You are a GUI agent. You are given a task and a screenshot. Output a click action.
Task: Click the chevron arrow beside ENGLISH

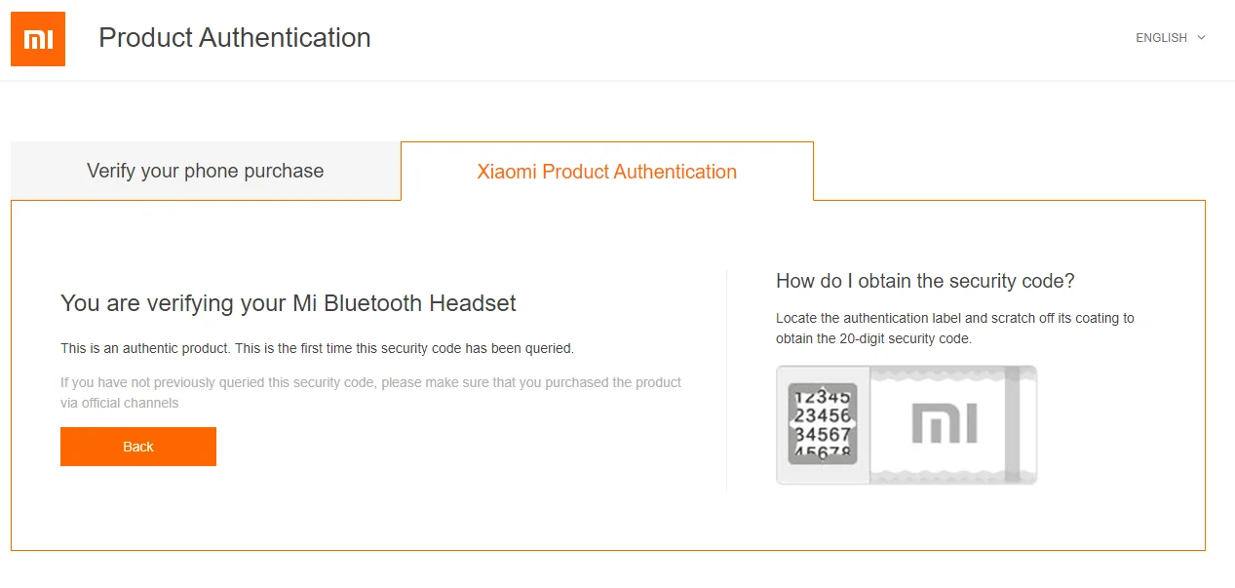1201,38
